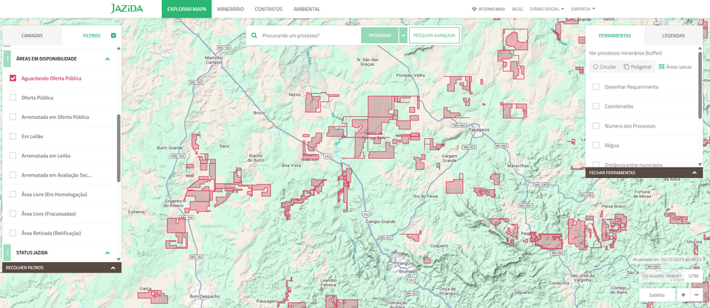Collapse Áreas em Disponibilidade section
710x308 pixels.
[x=107, y=58]
